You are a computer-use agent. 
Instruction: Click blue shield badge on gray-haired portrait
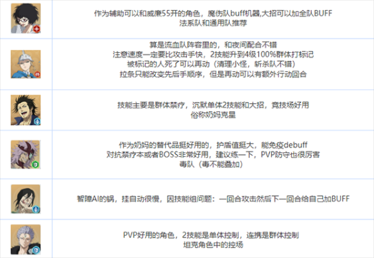[x=36, y=250]
